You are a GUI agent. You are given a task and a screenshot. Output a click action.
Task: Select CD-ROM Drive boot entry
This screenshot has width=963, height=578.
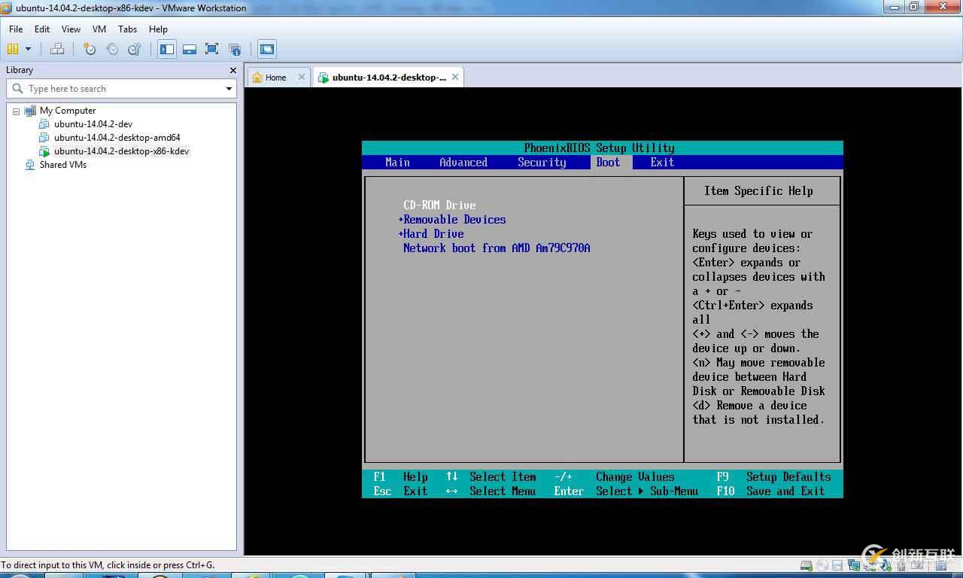(439, 205)
